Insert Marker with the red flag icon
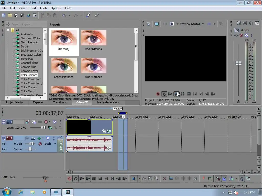262x196 pixels. point(203,178)
